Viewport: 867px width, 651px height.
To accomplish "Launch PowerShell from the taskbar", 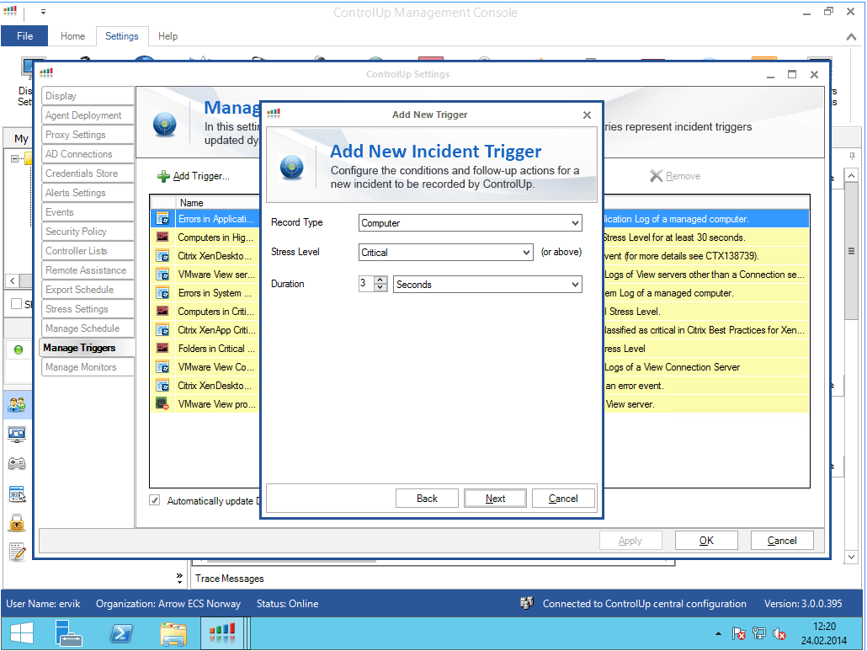I will pyautogui.click(x=121, y=633).
